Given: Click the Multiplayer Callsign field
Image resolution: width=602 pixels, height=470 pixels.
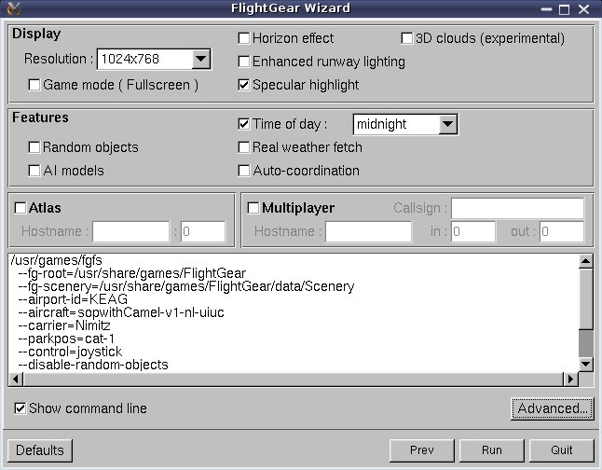Looking at the screenshot, I should [517, 208].
